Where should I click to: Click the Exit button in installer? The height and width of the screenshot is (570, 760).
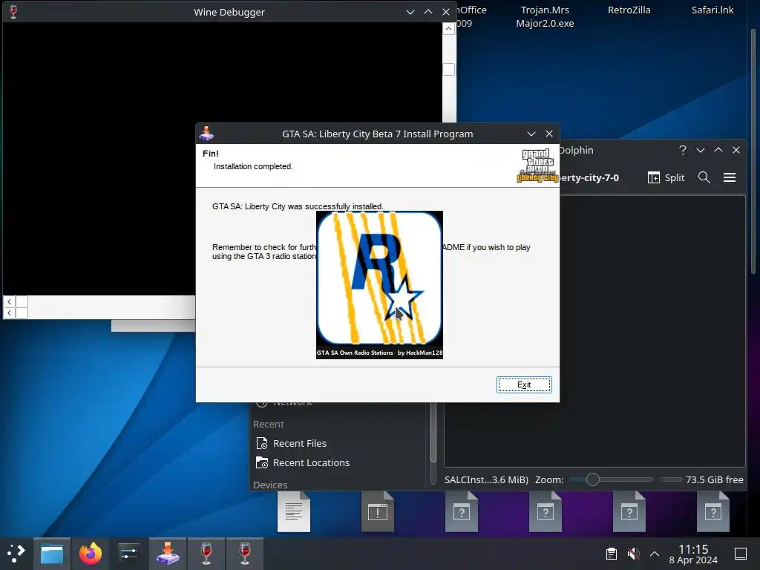point(524,384)
